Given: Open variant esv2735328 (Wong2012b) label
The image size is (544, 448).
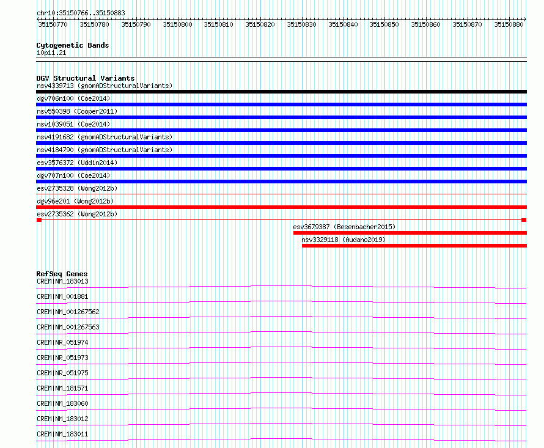Looking at the screenshot, I should (77, 188).
